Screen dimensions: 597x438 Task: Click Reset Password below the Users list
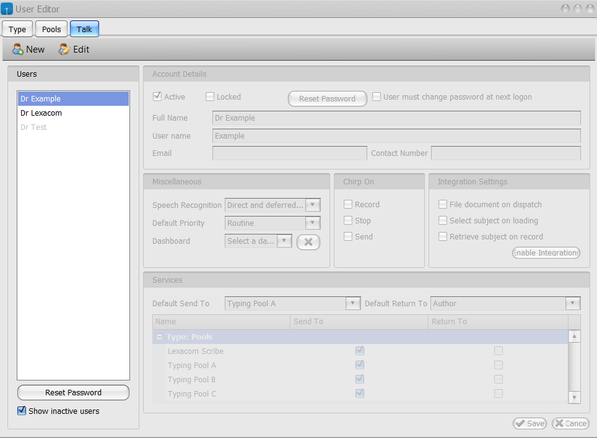coord(73,393)
